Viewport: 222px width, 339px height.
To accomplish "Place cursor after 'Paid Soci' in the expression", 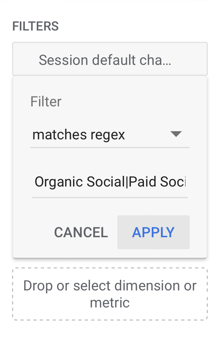I will tap(185, 182).
